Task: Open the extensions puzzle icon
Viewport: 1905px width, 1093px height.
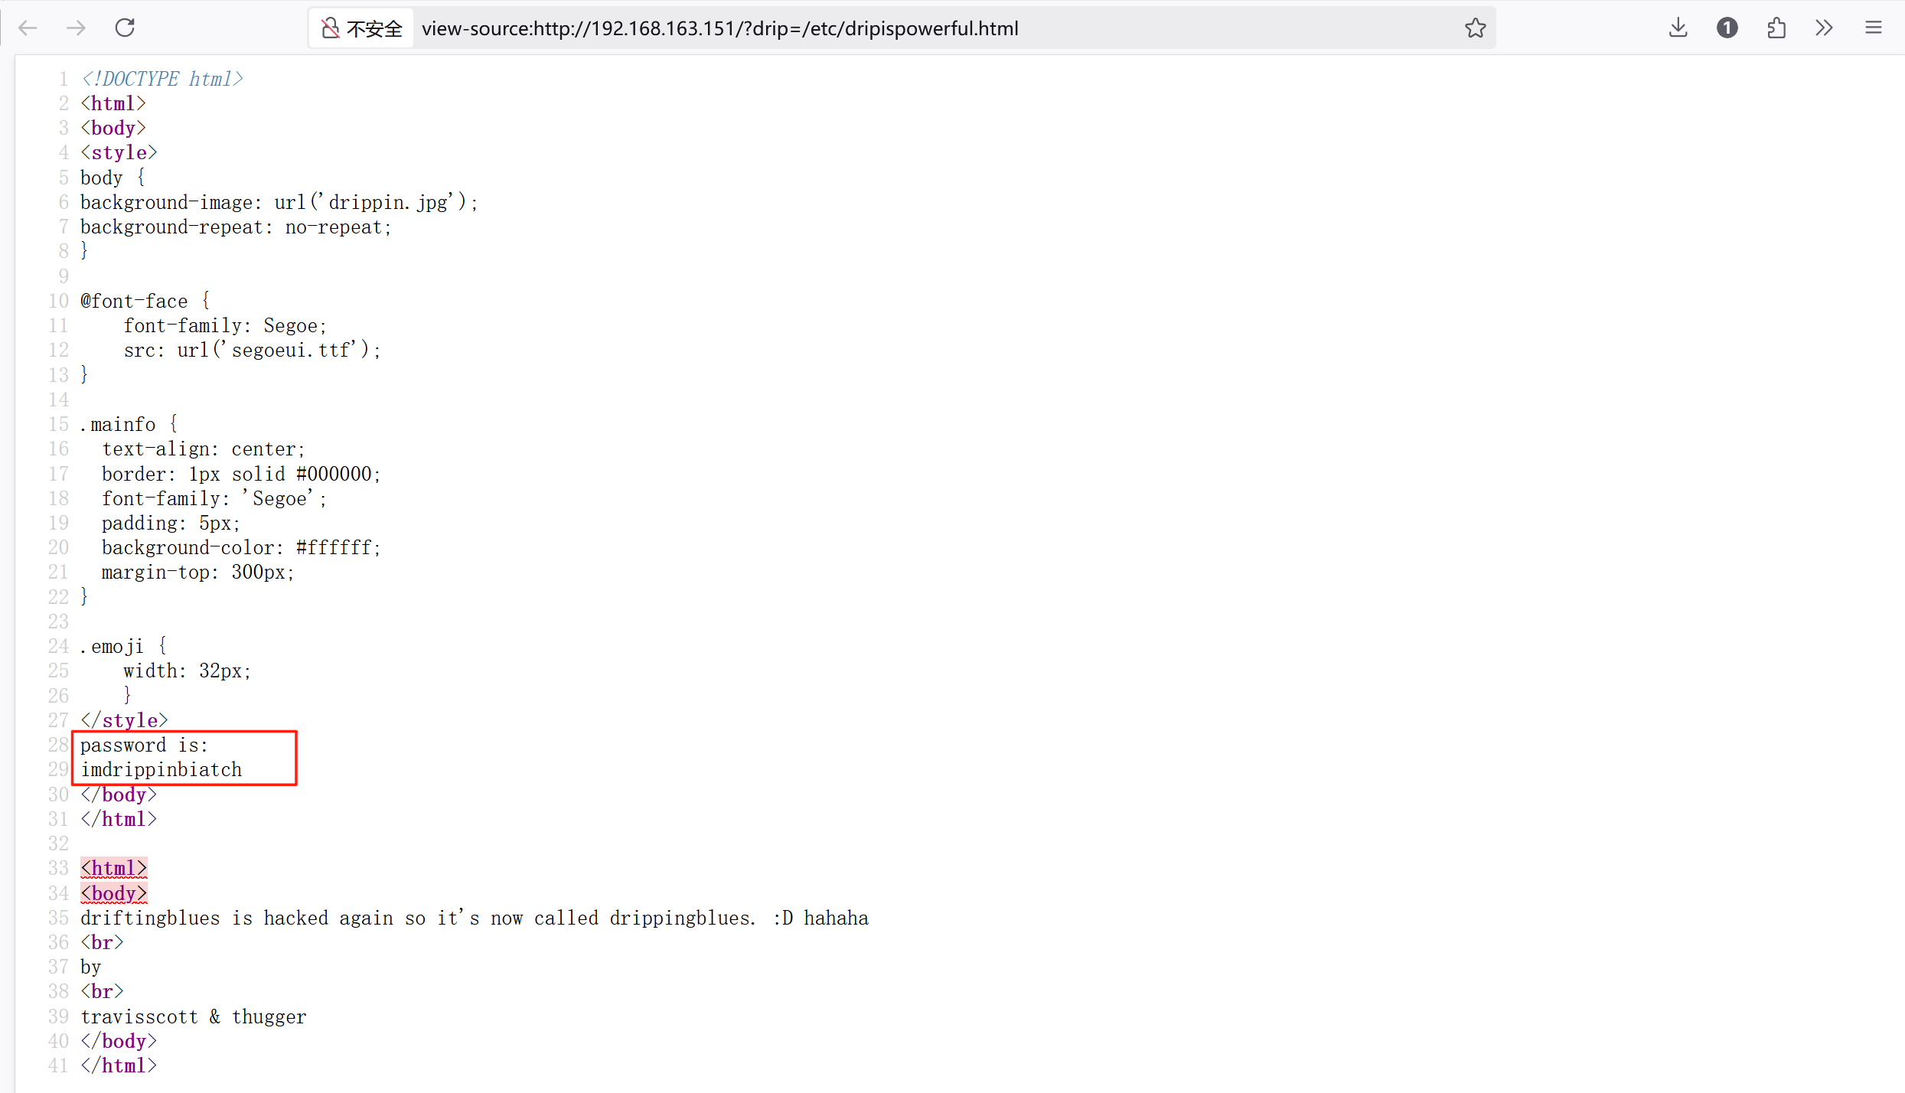Action: (1776, 28)
